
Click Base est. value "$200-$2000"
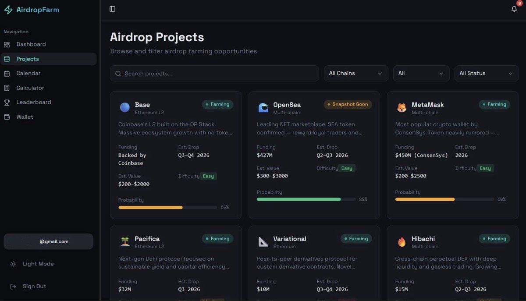134,184
